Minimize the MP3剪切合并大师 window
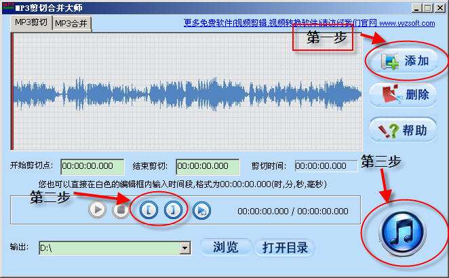The width and height of the screenshot is (449, 278). pyautogui.click(x=416, y=8)
